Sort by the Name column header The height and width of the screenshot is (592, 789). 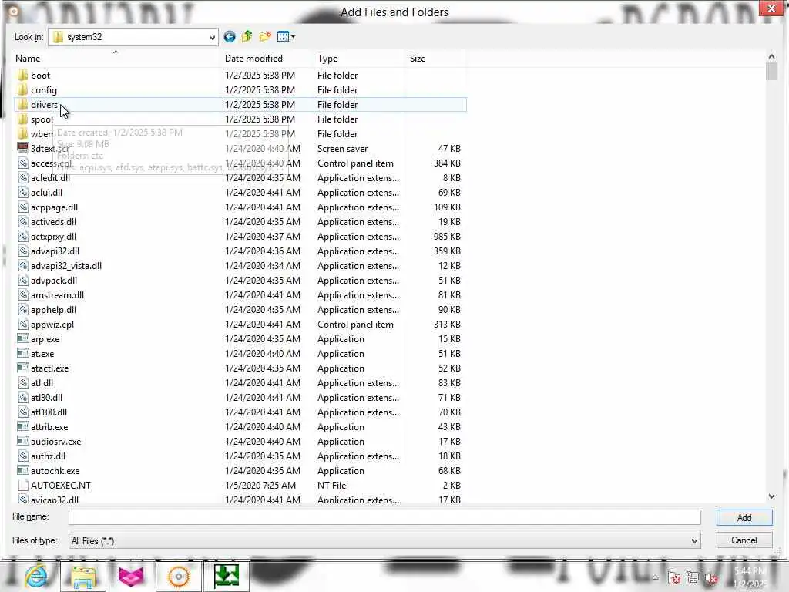point(28,59)
